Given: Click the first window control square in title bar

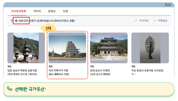Looking at the screenshot, I should [166, 5].
